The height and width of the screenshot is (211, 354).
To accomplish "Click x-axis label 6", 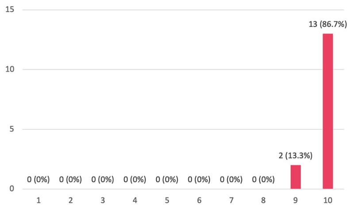I will tap(199, 200).
